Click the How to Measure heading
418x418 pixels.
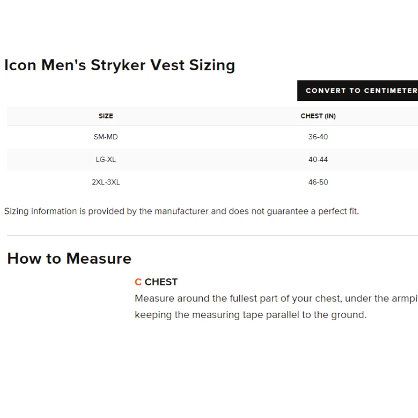[69, 258]
